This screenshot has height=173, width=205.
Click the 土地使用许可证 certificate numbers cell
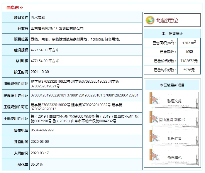coord(86,118)
